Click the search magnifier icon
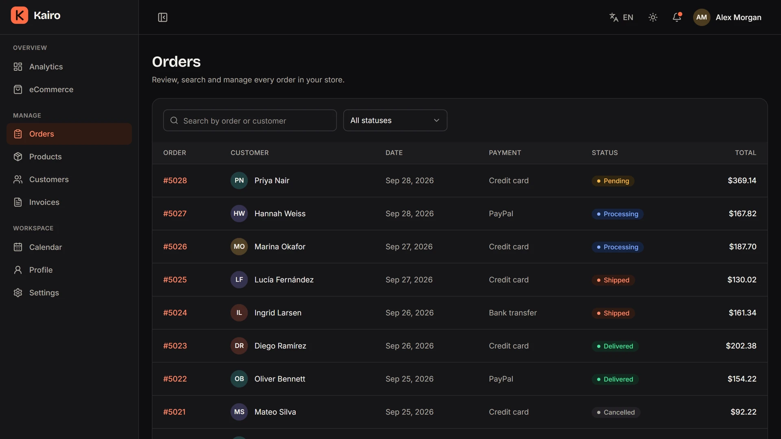The height and width of the screenshot is (439, 781). (174, 120)
